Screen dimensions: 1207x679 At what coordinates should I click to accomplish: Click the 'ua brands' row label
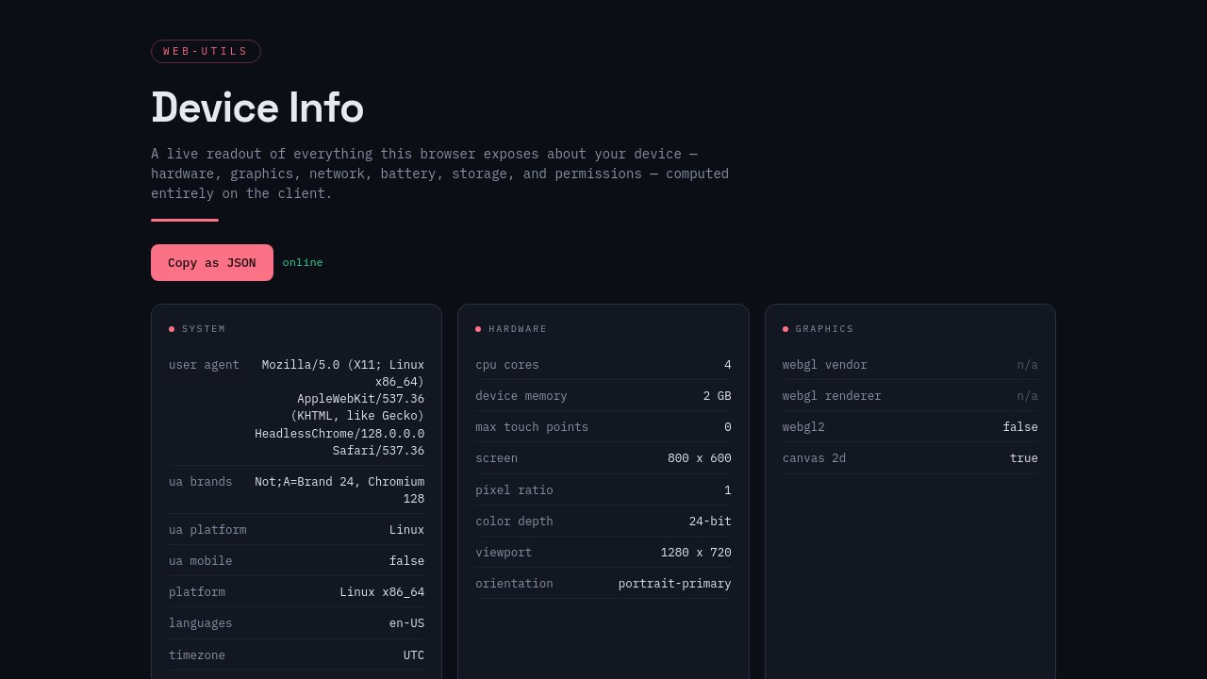200,482
